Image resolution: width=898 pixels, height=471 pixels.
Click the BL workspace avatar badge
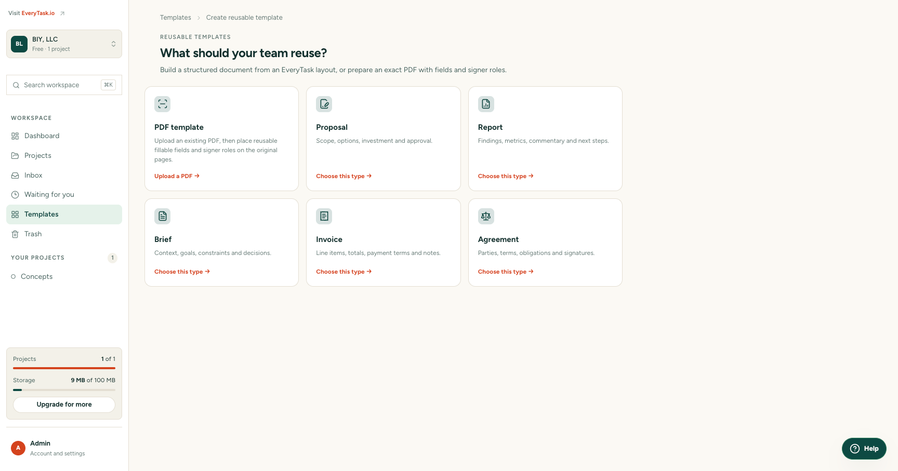coord(19,44)
